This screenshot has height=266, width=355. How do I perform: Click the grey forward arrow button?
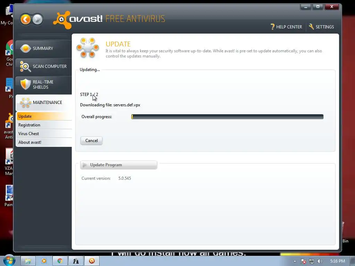point(37,19)
